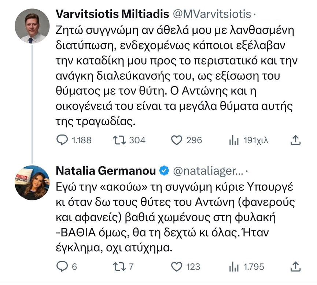Share the Varvitsiotis Miltiadis tweet
This screenshot has width=317, height=285.
295,140
